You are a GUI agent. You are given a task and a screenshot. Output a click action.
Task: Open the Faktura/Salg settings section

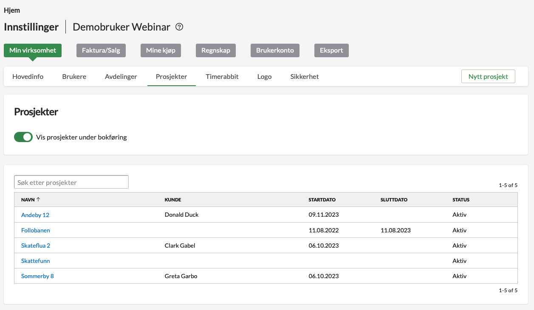pyautogui.click(x=101, y=50)
